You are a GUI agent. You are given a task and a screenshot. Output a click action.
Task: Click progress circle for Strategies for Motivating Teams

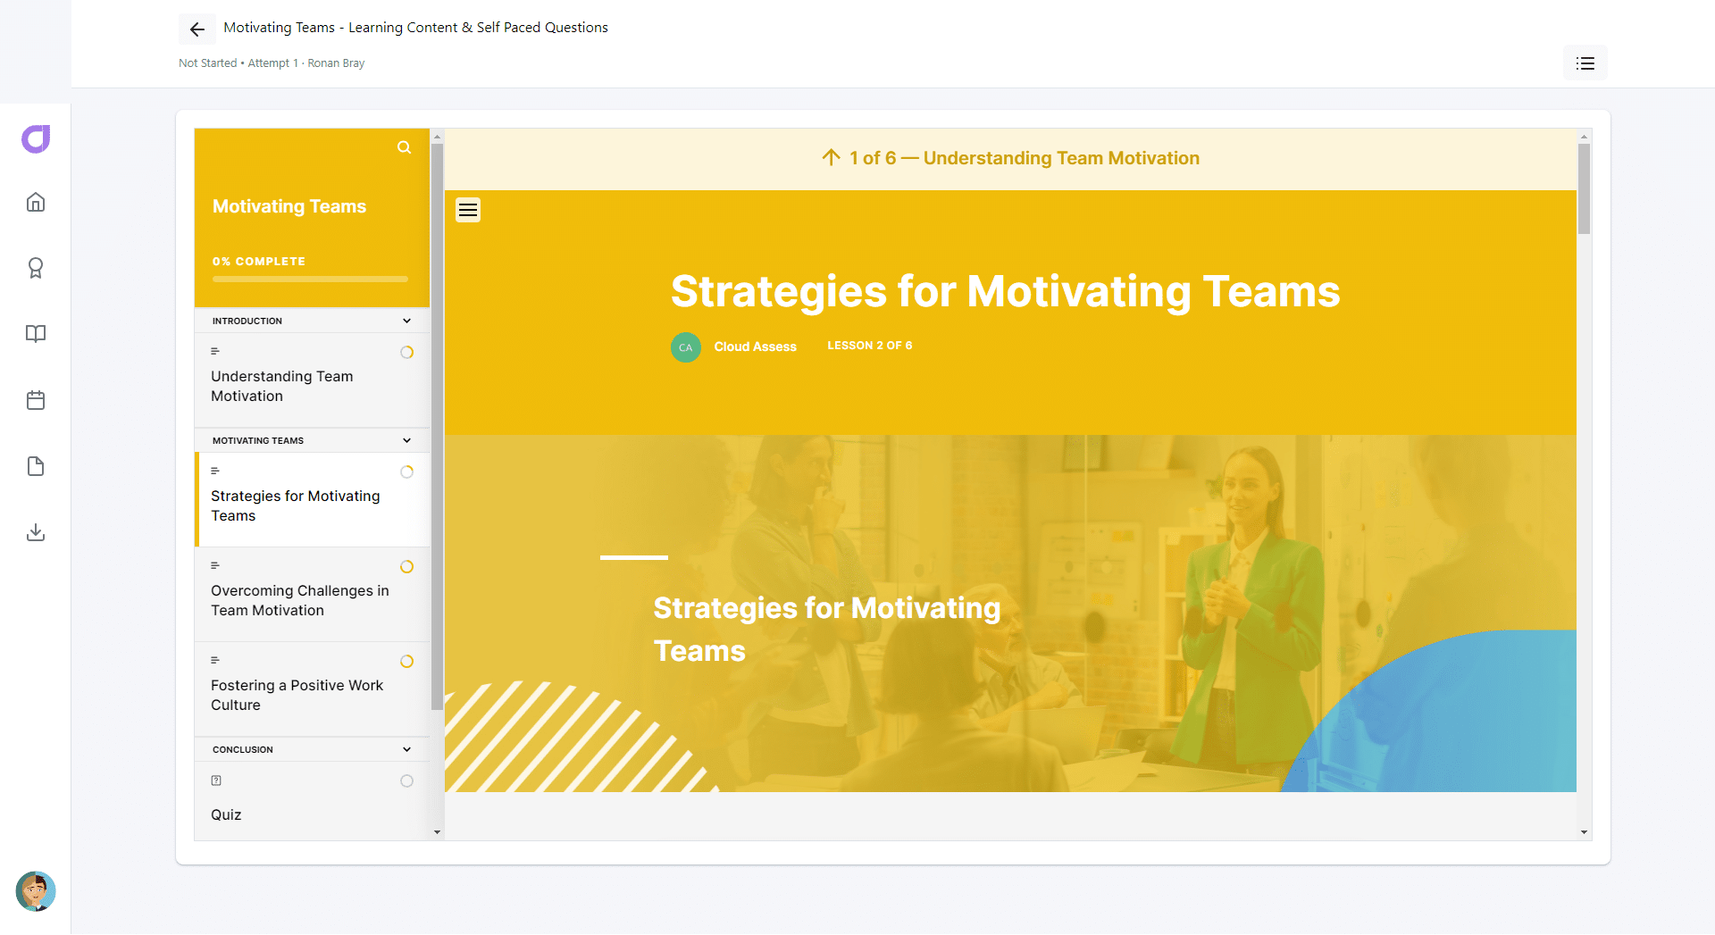coord(407,472)
